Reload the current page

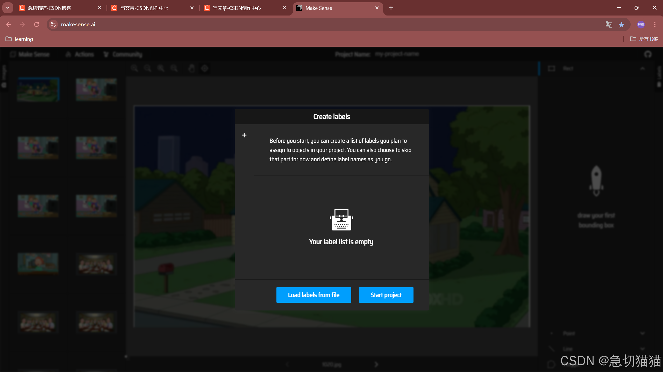coord(37,25)
